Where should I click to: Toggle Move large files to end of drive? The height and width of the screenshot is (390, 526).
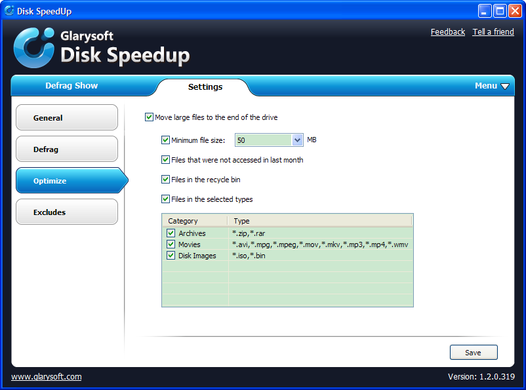149,117
